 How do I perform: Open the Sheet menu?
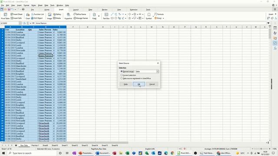[x=40, y=5]
